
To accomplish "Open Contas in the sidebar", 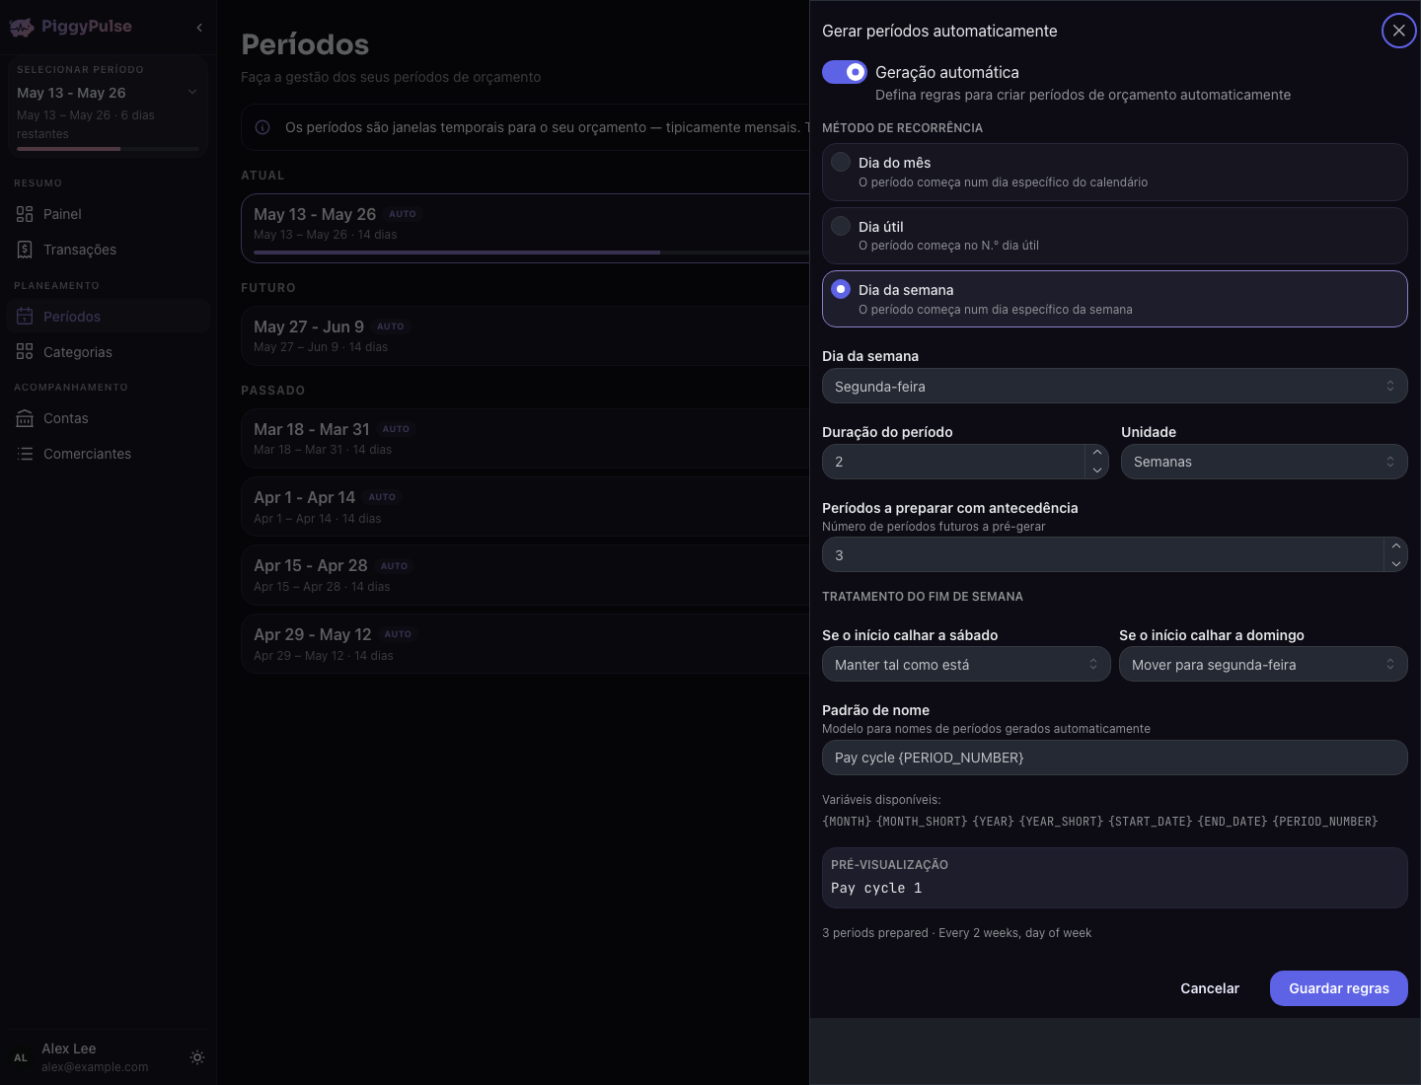I will click(x=108, y=418).
